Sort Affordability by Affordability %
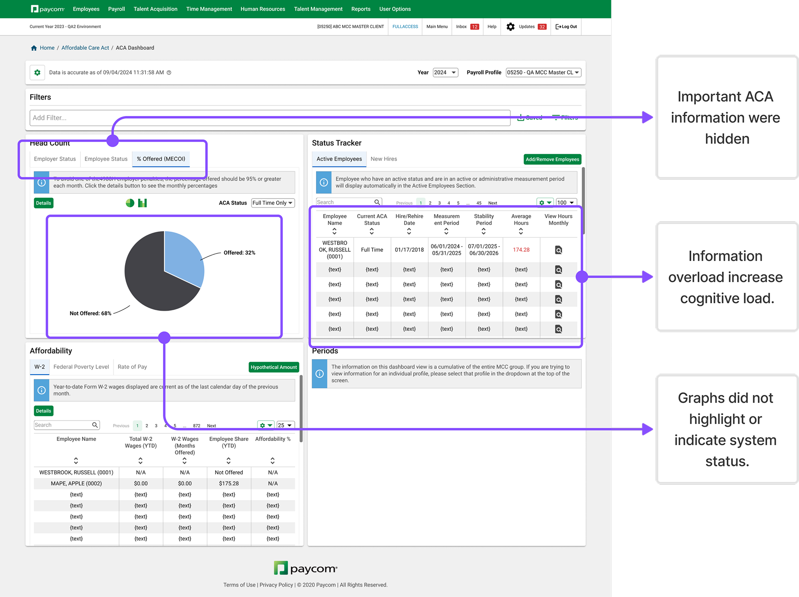The image size is (799, 597). tap(272, 460)
